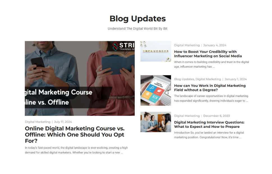Click the January 4, 2024 date
The width and height of the screenshot is (272, 174).
point(215,45)
